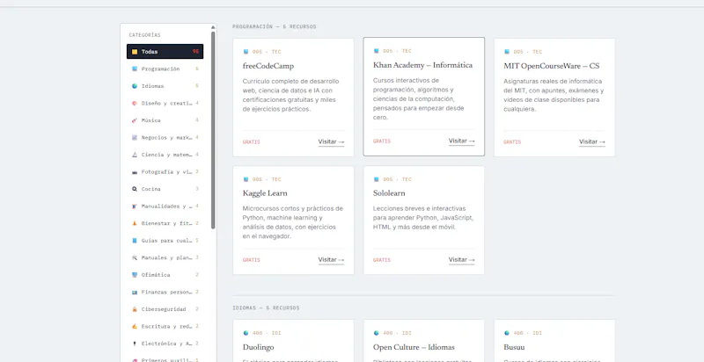Screen dimensions: 704x362
Task: Click the category icon on the MIT OpenCourseWare card
Action: (507, 52)
